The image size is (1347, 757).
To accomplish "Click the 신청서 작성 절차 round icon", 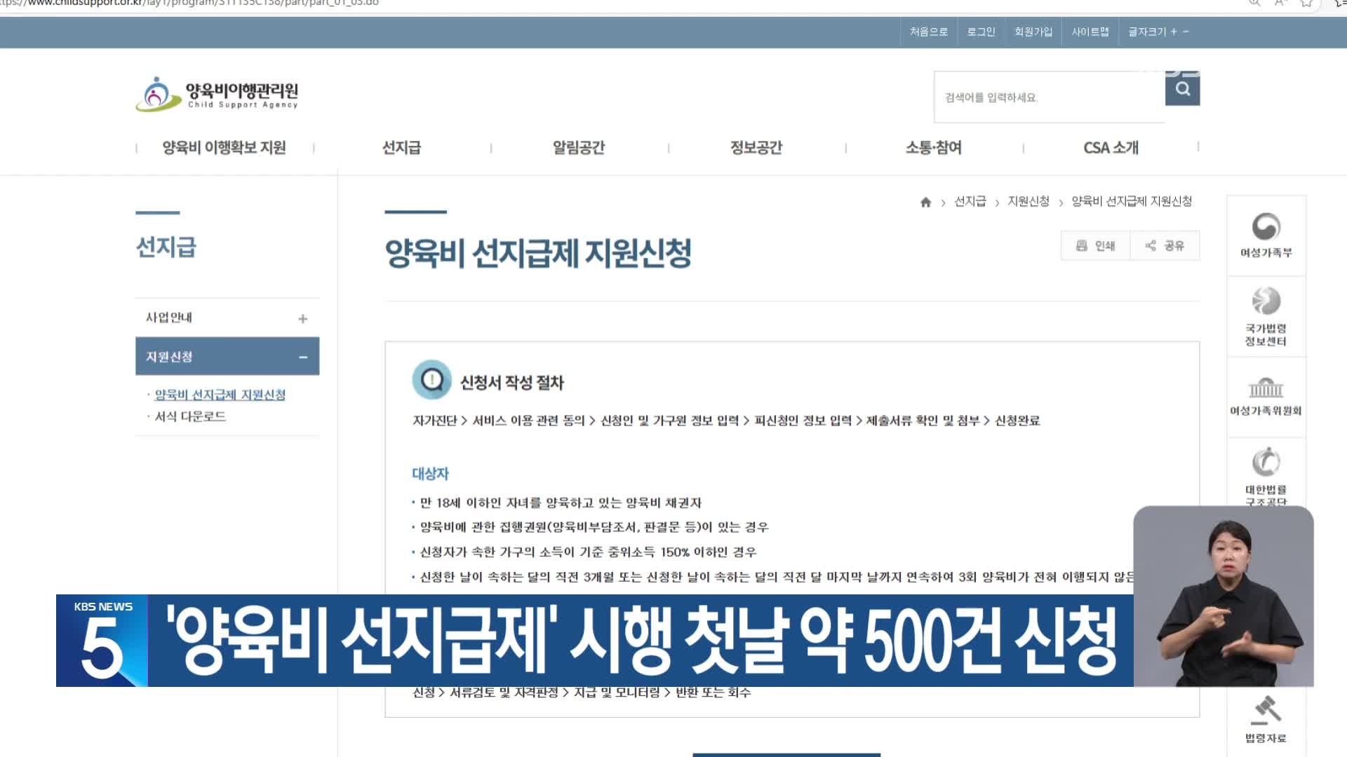I will (432, 379).
